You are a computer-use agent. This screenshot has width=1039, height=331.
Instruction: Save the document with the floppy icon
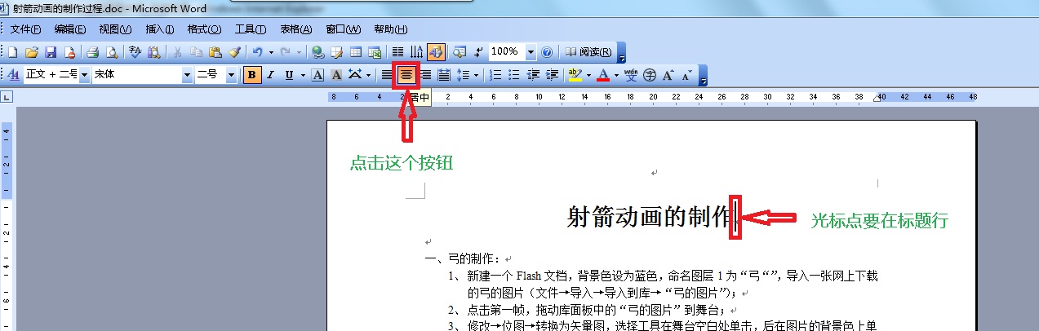click(50, 52)
